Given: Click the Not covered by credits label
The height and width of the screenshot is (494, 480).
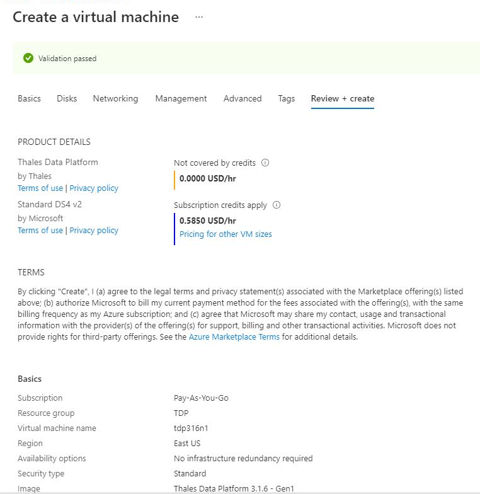Looking at the screenshot, I should (x=215, y=163).
